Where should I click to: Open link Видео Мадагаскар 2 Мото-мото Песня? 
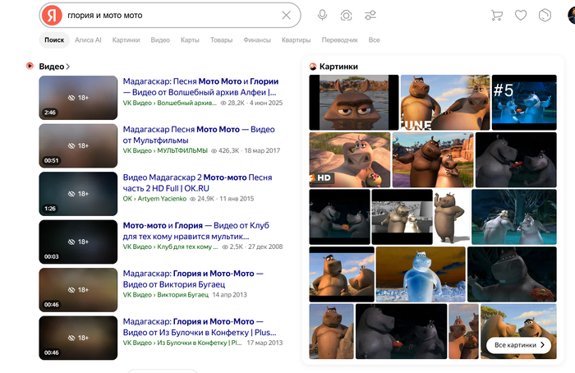197,182
